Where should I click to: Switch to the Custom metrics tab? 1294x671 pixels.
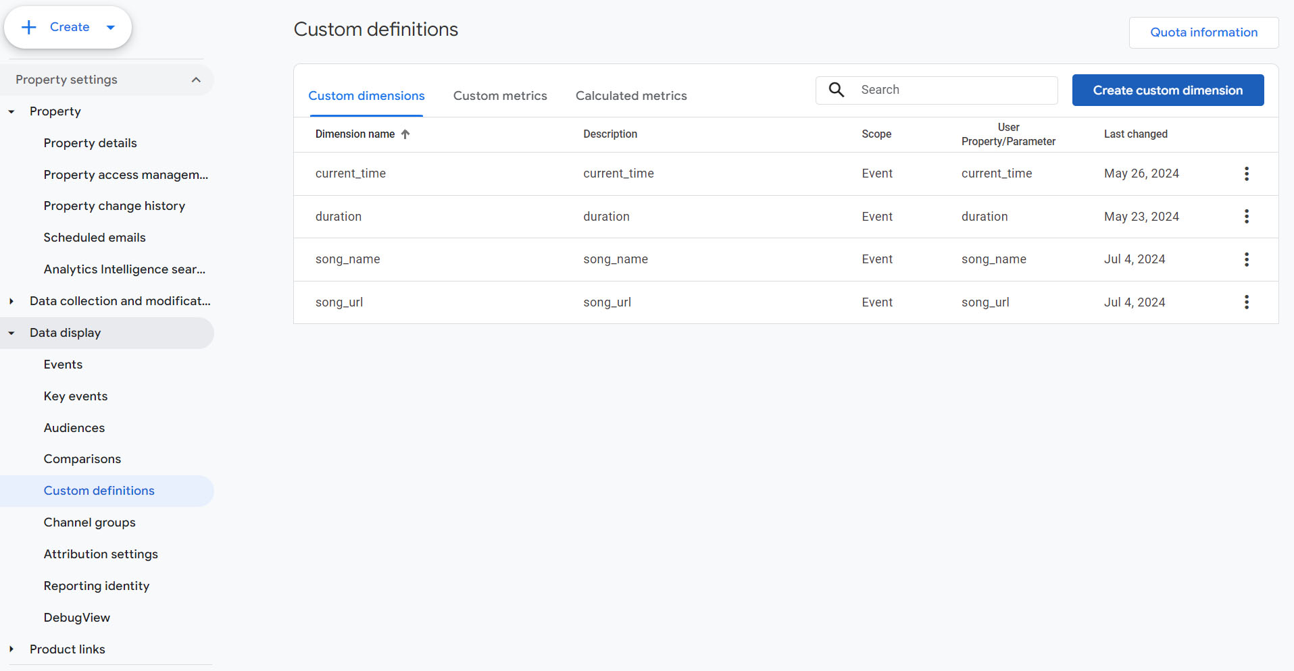tap(500, 96)
